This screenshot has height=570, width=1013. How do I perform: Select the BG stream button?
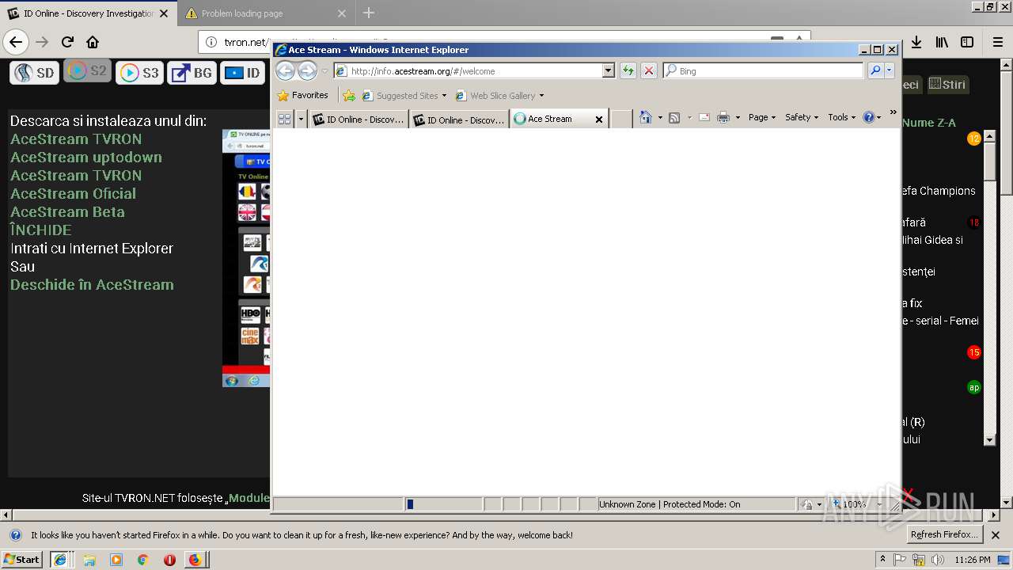coord(192,73)
